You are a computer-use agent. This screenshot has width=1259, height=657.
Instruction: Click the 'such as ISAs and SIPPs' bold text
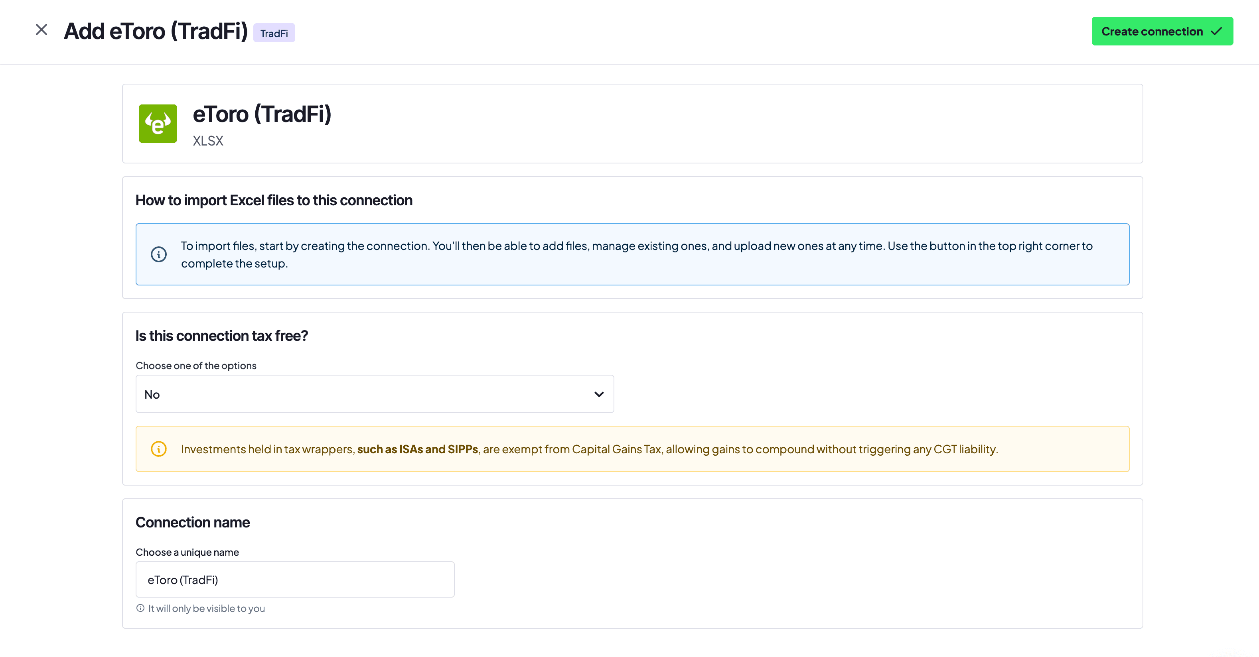(x=417, y=449)
